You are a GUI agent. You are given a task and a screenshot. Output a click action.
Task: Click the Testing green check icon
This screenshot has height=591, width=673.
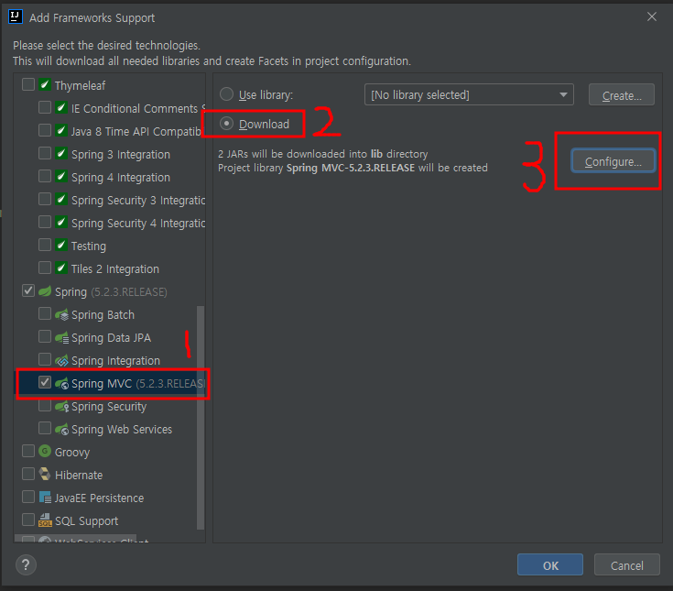click(x=61, y=245)
